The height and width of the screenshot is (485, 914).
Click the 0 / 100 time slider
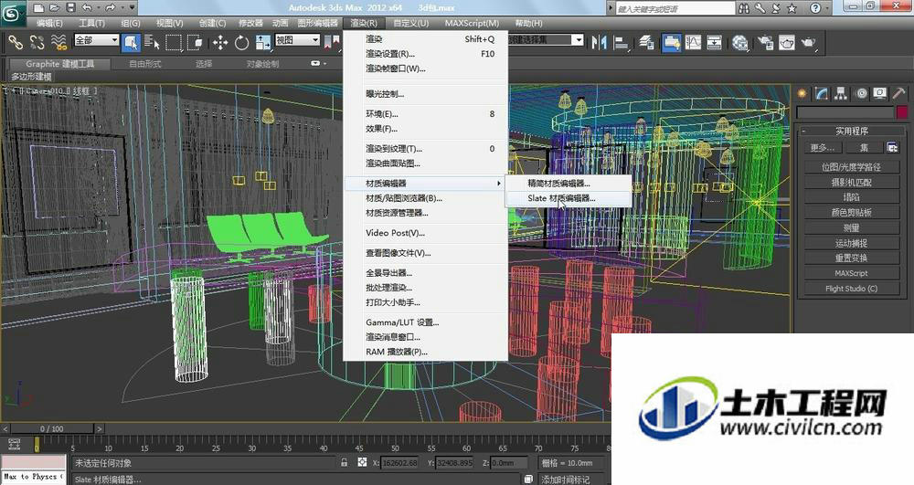click(x=51, y=429)
